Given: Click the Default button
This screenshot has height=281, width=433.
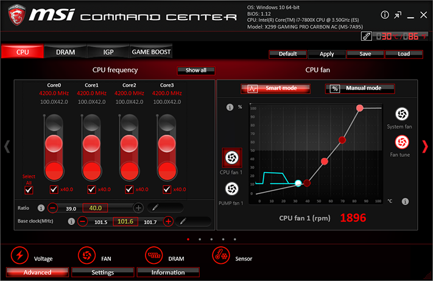Looking at the screenshot, I should (x=287, y=54).
